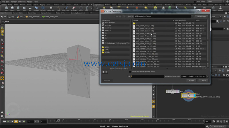
Task: Click the Preview button
Action: 107,80
